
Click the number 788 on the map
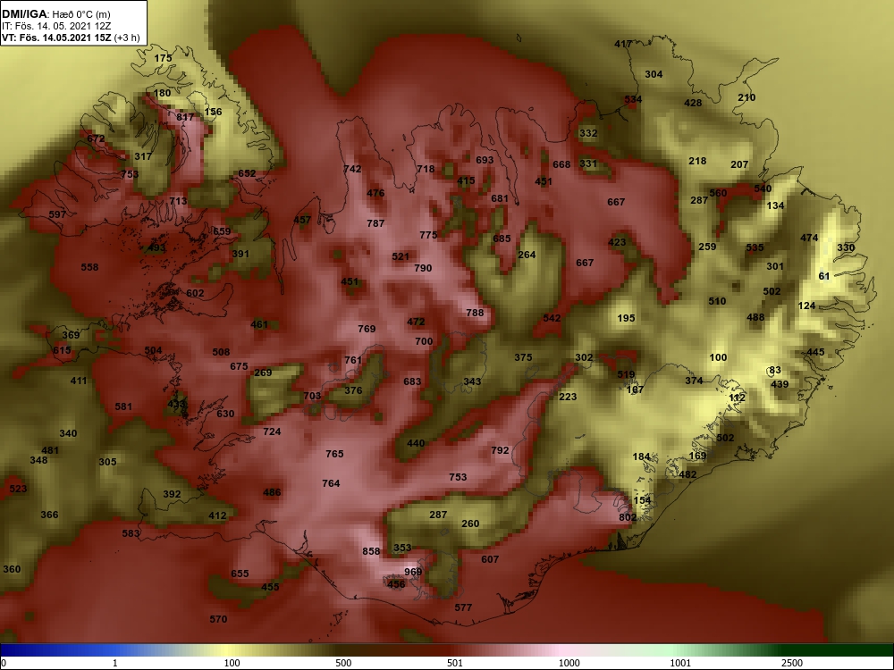coord(475,312)
